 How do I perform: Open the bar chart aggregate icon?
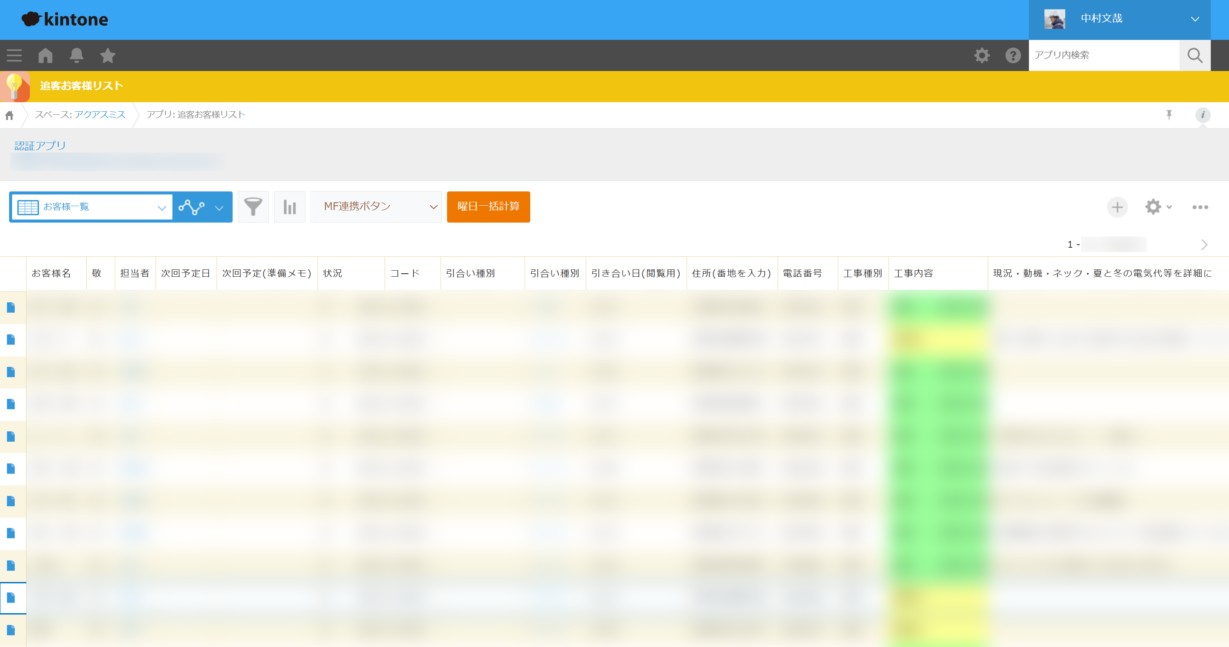pos(290,207)
